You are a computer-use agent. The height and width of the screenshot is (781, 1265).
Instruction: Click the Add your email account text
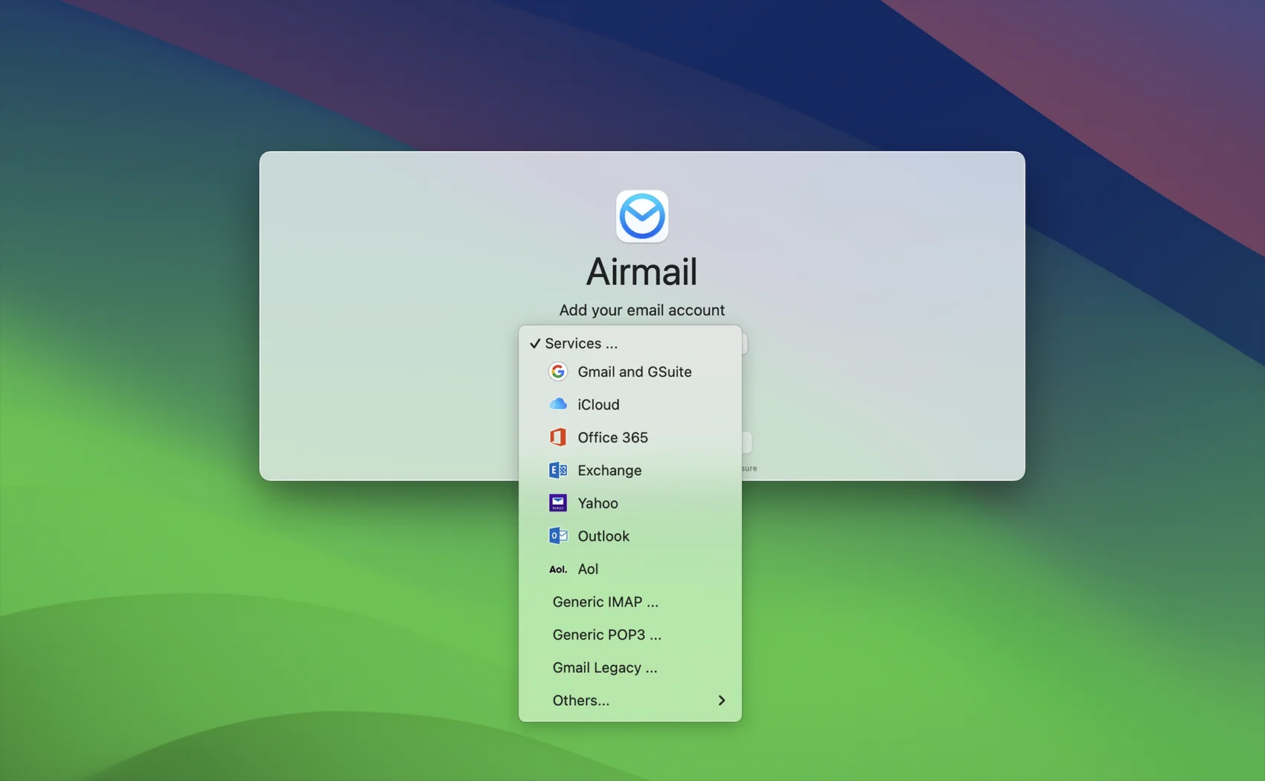pyautogui.click(x=641, y=310)
